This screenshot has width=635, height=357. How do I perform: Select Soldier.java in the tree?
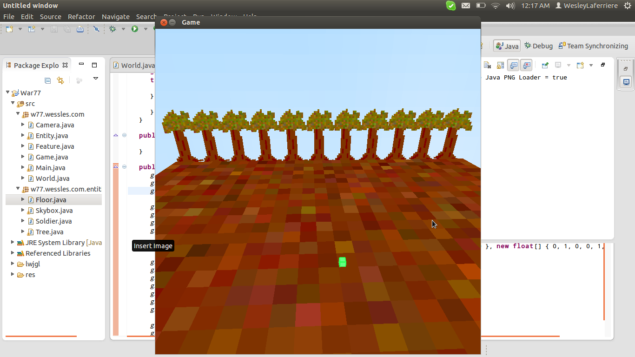[53, 221]
